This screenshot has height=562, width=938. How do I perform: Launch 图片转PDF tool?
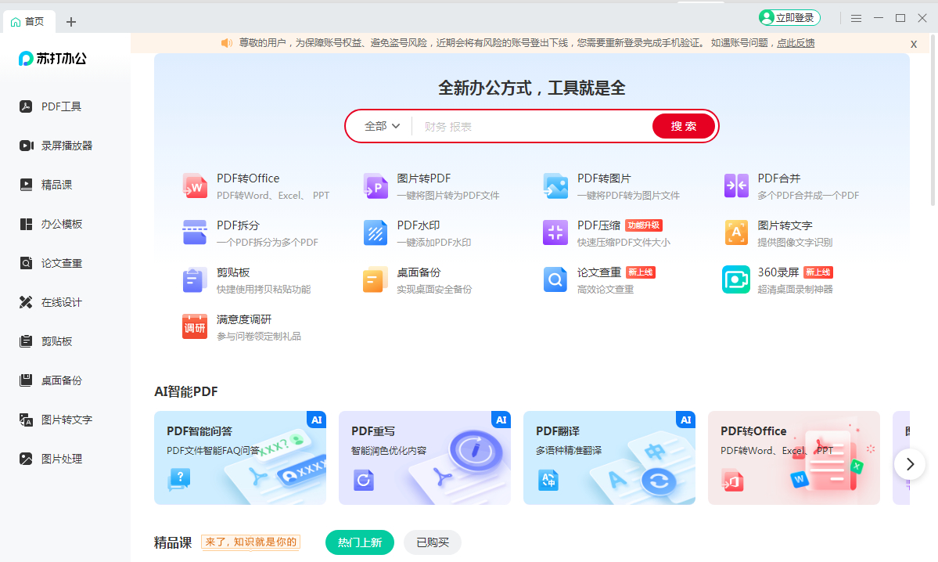pos(431,186)
